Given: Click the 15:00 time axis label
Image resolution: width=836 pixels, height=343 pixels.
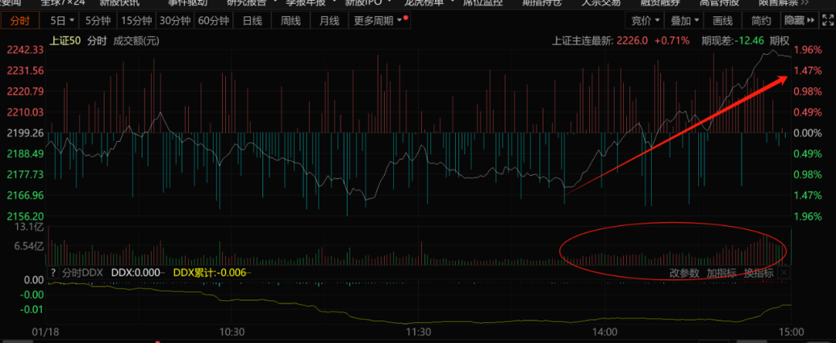Looking at the screenshot, I should pyautogui.click(x=791, y=332).
